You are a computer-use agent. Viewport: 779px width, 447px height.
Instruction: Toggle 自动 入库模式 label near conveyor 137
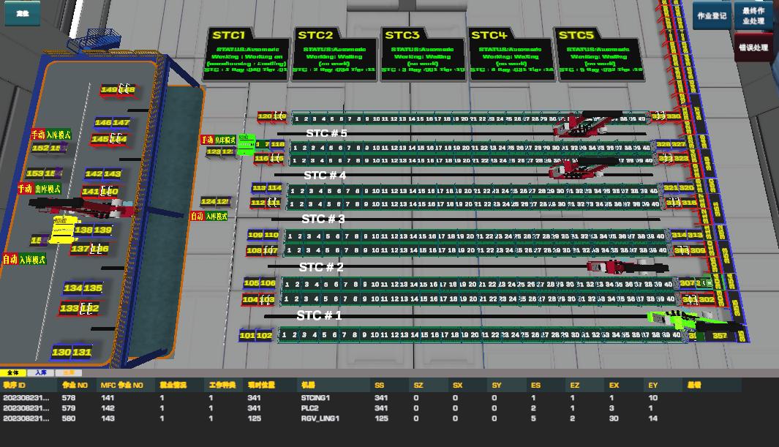coord(24,259)
